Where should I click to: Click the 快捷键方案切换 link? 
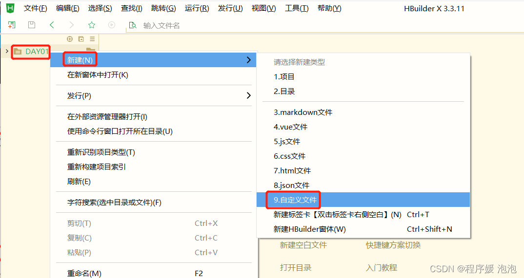(393, 245)
